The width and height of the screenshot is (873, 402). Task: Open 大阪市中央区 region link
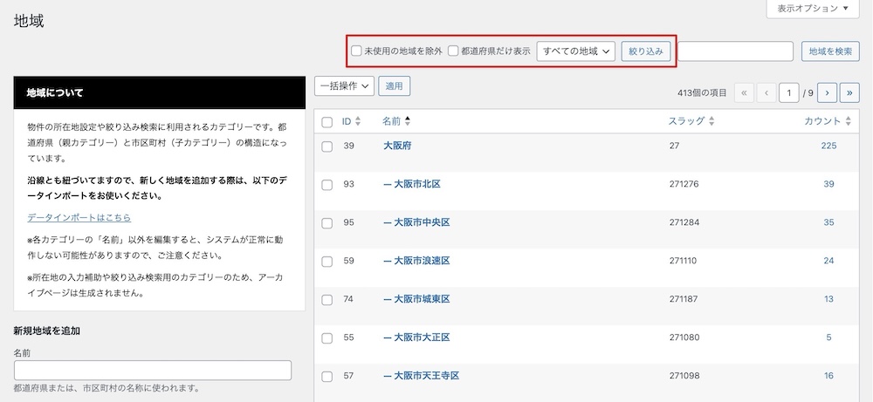coord(417,222)
